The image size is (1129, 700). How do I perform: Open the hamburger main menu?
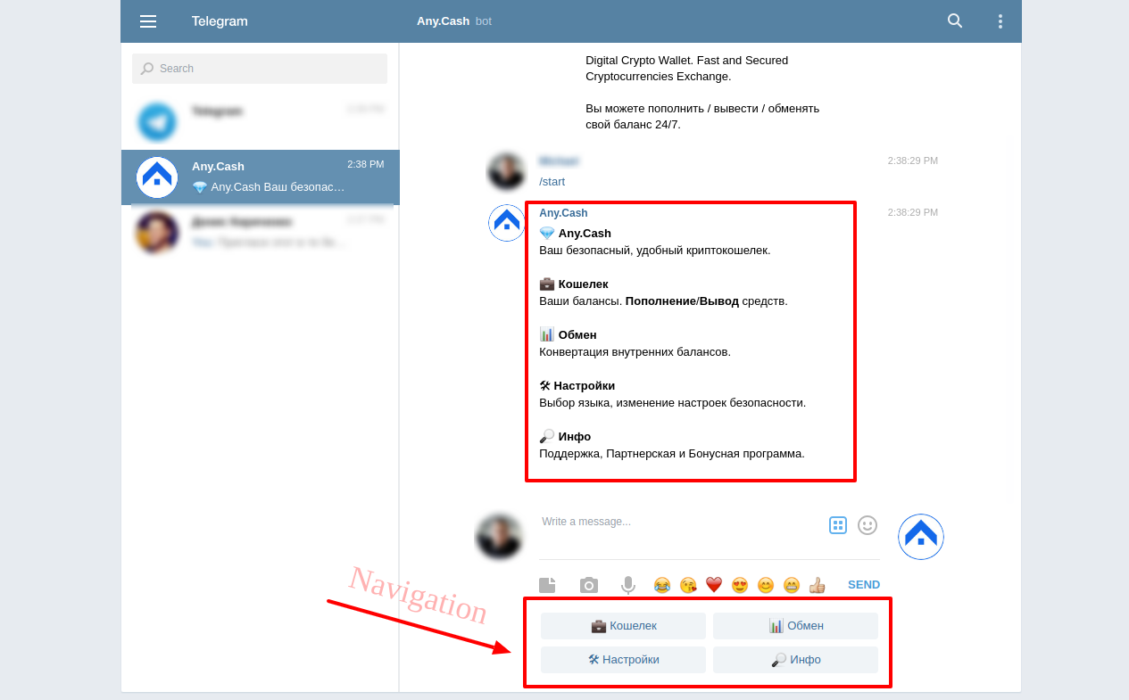[x=148, y=21]
